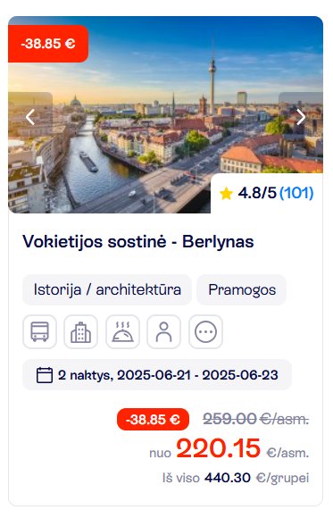The width and height of the screenshot is (333, 518).
Task: Click the meals included dish icon
Action: (122, 331)
